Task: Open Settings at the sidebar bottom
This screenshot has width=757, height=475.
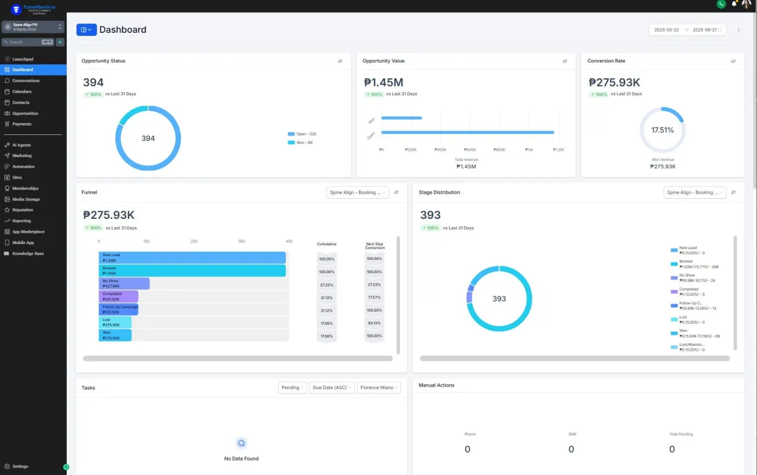Action: [20, 467]
